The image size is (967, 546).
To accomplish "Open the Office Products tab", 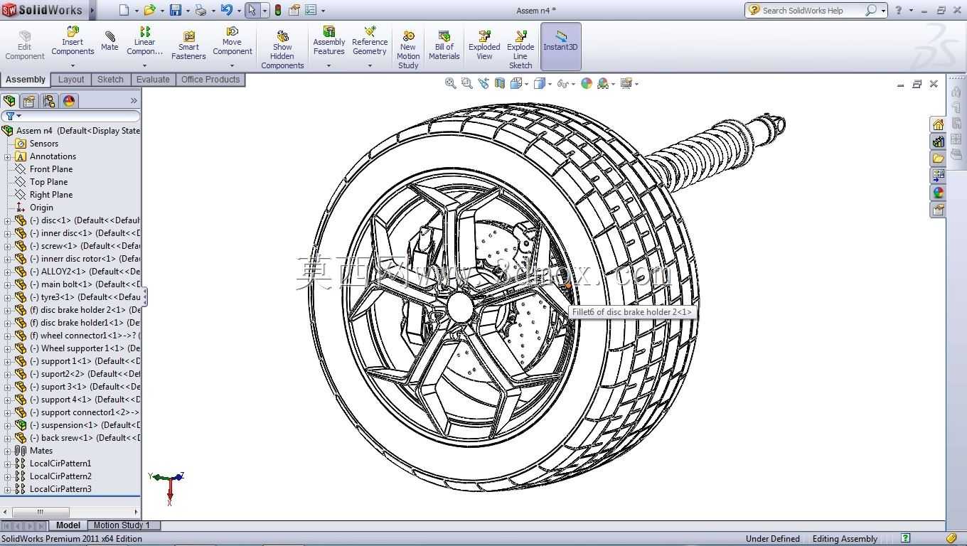I will pyautogui.click(x=210, y=80).
